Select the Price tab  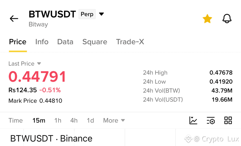18,42
